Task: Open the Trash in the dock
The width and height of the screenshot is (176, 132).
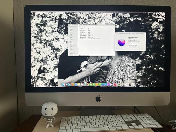Action: tap(133, 84)
